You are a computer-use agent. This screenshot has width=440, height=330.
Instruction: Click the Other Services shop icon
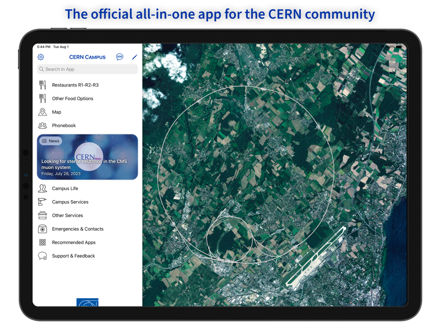(x=42, y=215)
